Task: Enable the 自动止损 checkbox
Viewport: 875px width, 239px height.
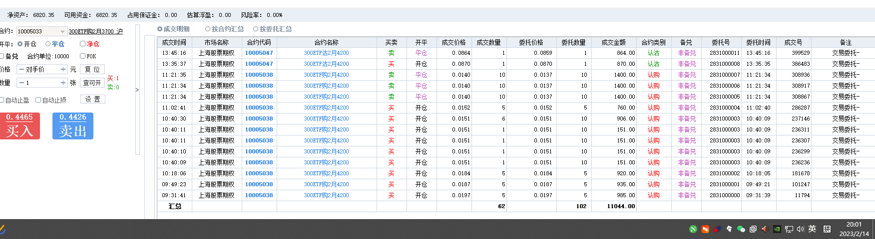Action: [38, 100]
